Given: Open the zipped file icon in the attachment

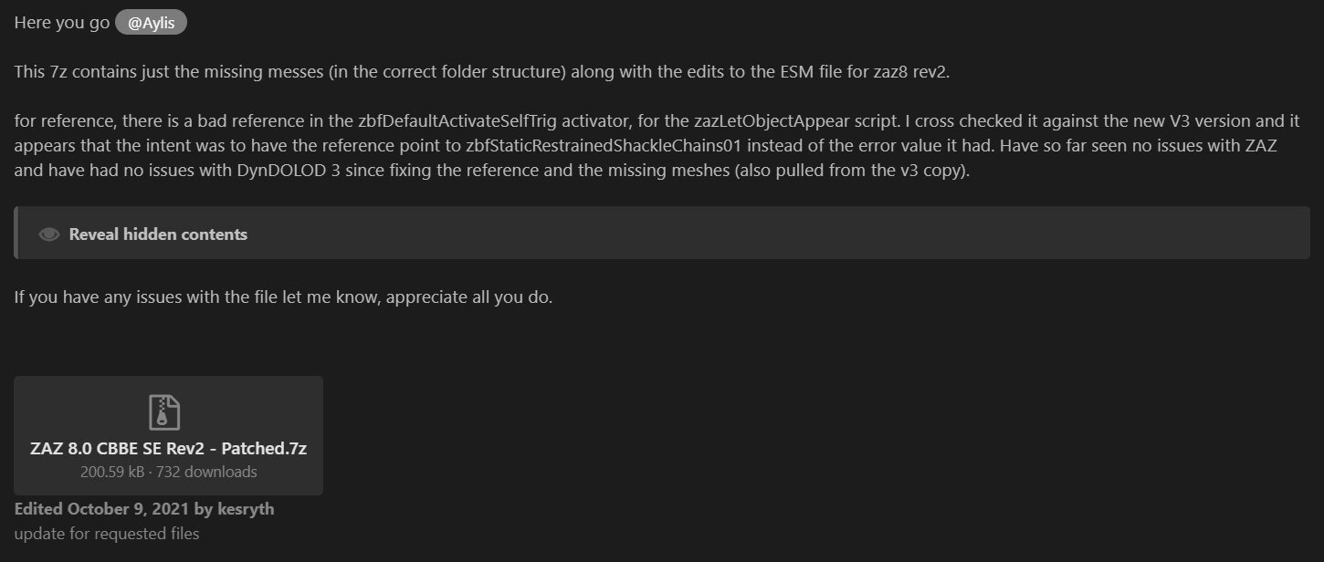Looking at the screenshot, I should (x=164, y=412).
